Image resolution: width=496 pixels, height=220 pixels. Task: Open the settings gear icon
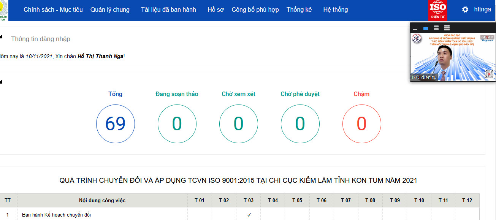pos(464,9)
